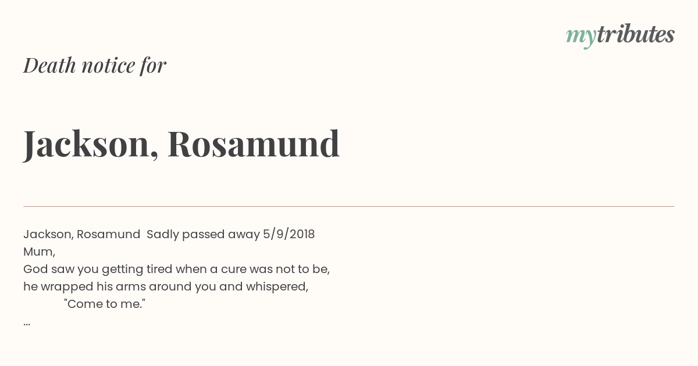Click the date 5/9/2018
Image resolution: width=698 pixels, height=366 pixels.
(289, 234)
